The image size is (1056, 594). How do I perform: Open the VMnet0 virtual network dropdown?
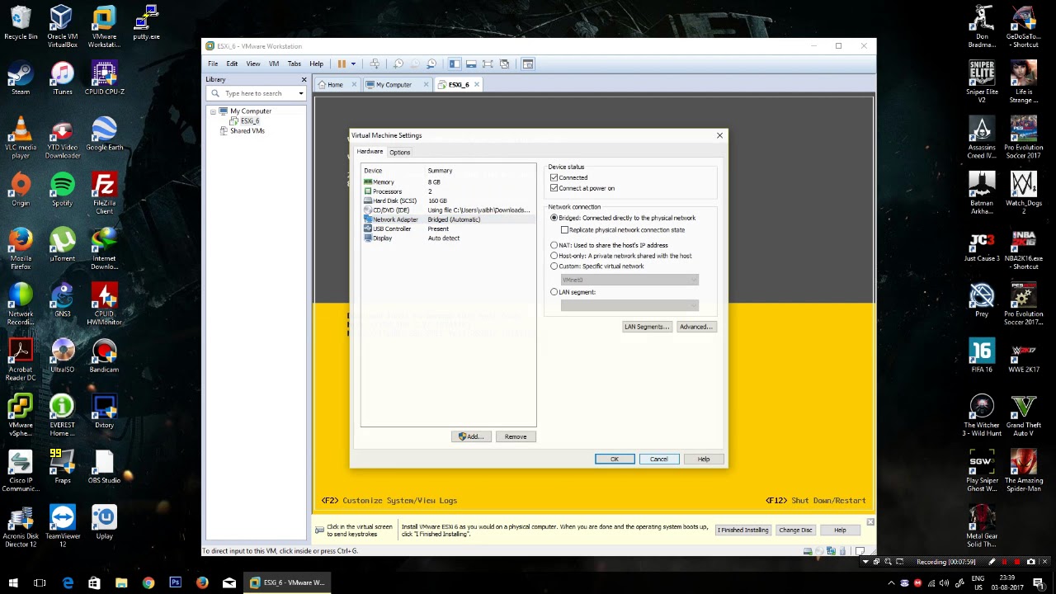[629, 280]
